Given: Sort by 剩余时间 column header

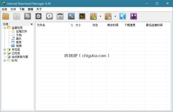Looking at the screenshot, I should coord(114,25).
